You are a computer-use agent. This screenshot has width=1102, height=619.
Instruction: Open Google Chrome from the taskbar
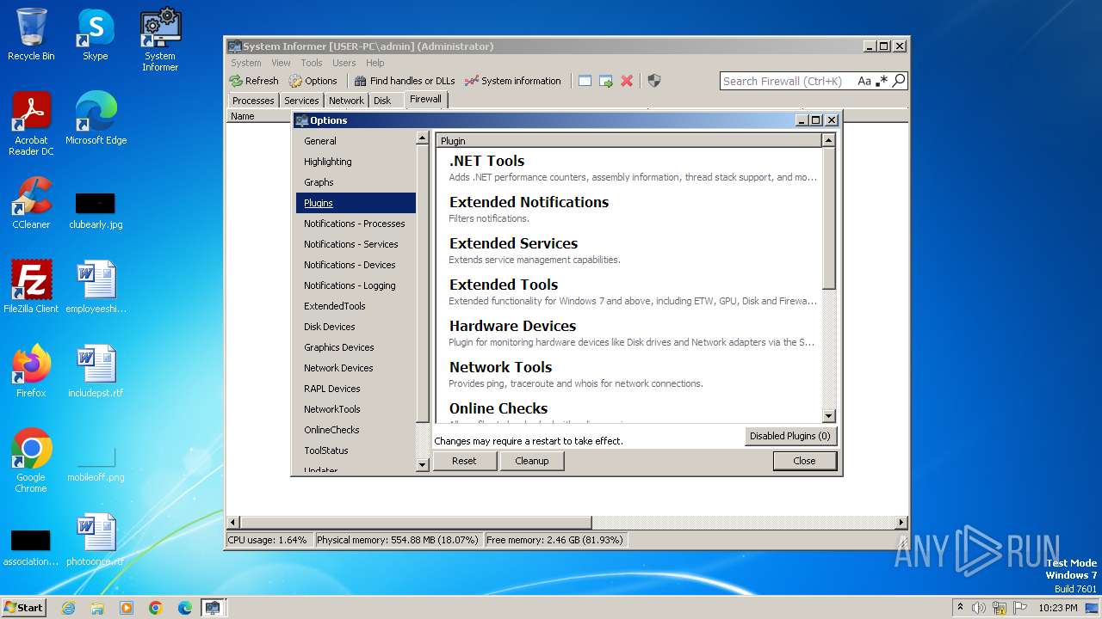pos(156,608)
